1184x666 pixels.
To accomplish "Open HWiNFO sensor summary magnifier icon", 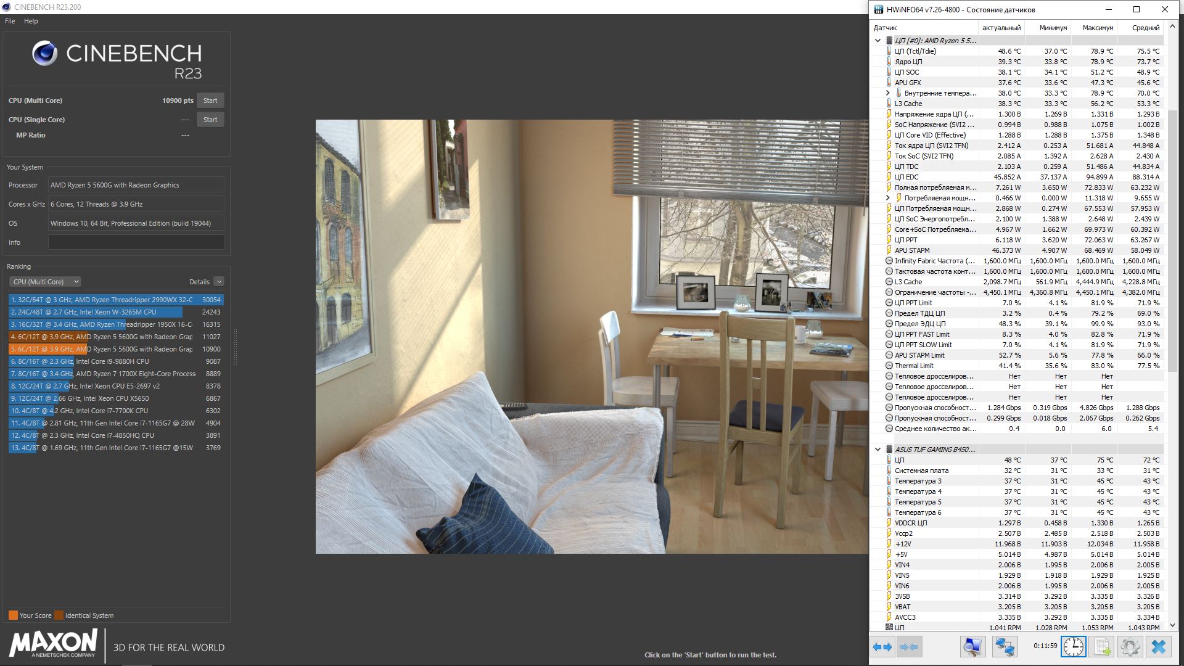I will [x=972, y=647].
